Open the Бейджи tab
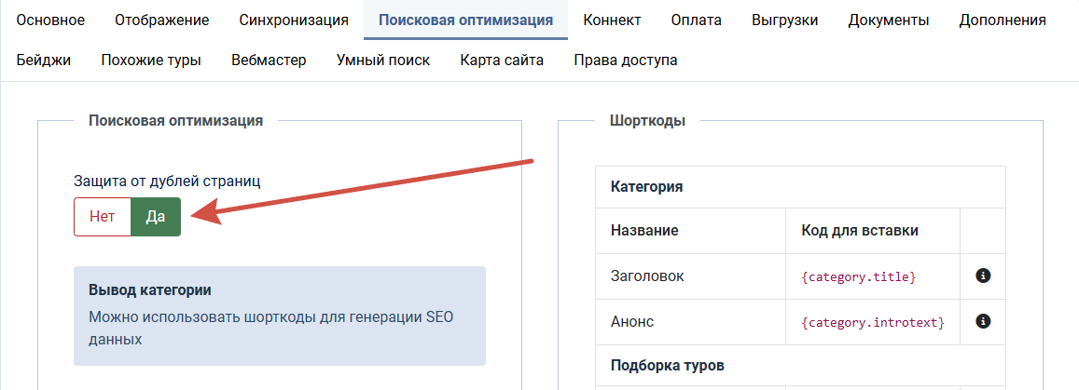This screenshot has width=1079, height=390. (43, 61)
